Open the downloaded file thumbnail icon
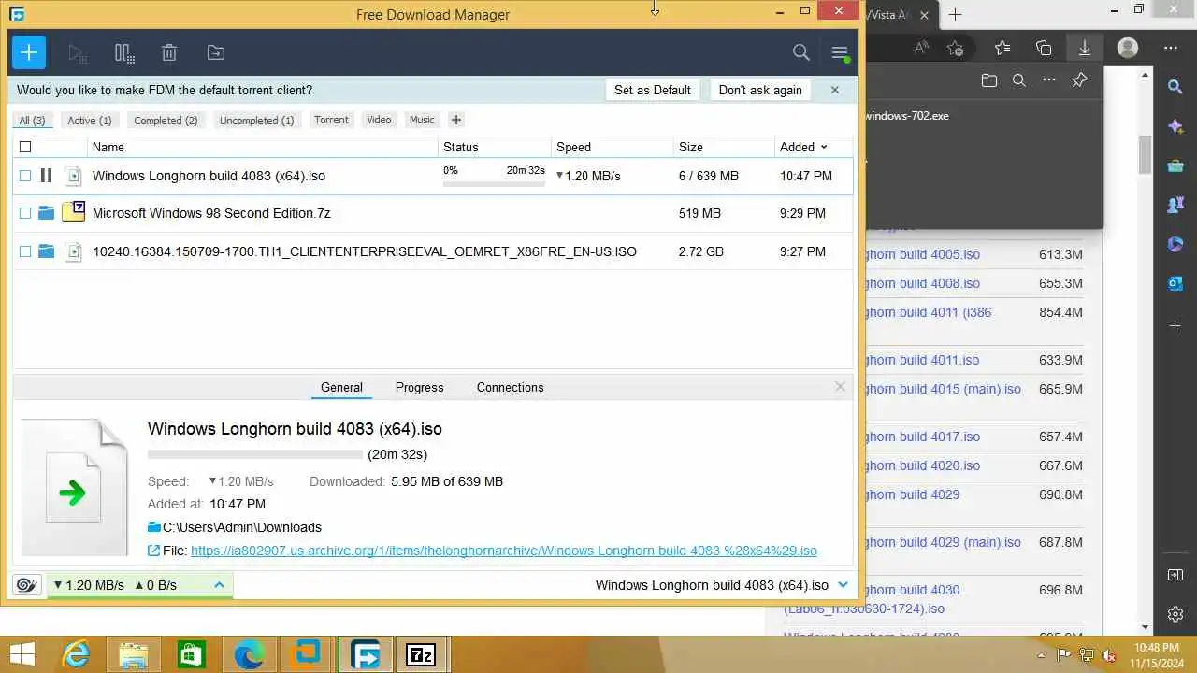 [x=74, y=487]
